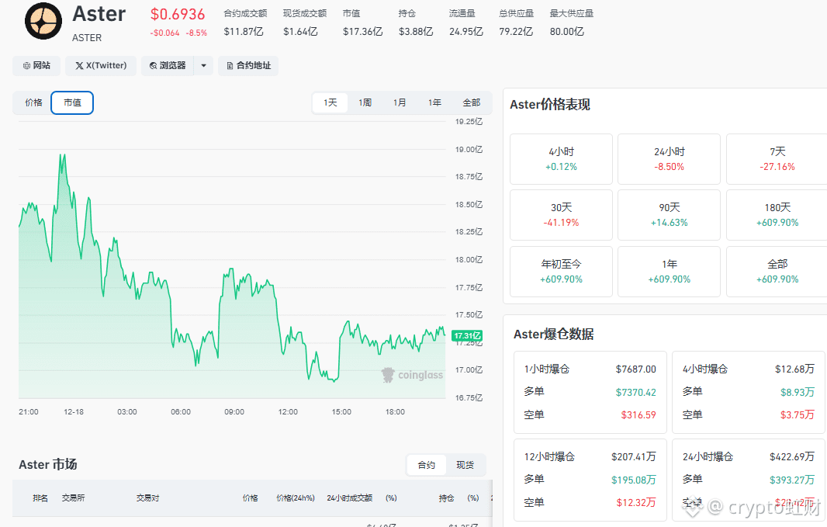Switch market list to 现货
The image size is (827, 527).
click(x=465, y=465)
